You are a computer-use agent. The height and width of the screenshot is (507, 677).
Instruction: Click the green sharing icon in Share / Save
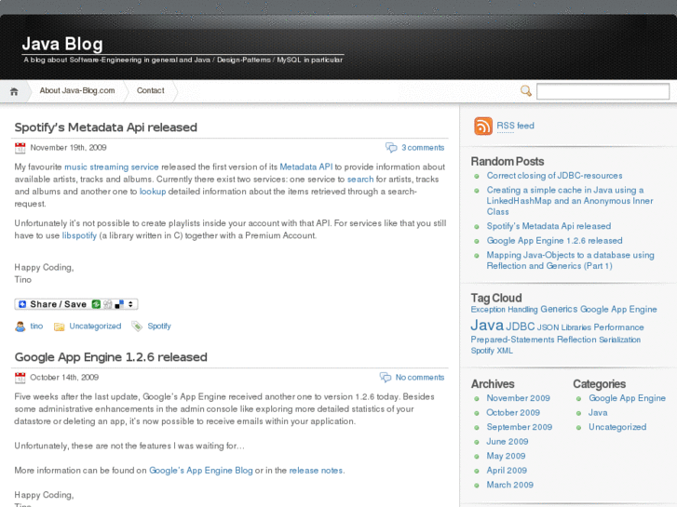click(96, 304)
